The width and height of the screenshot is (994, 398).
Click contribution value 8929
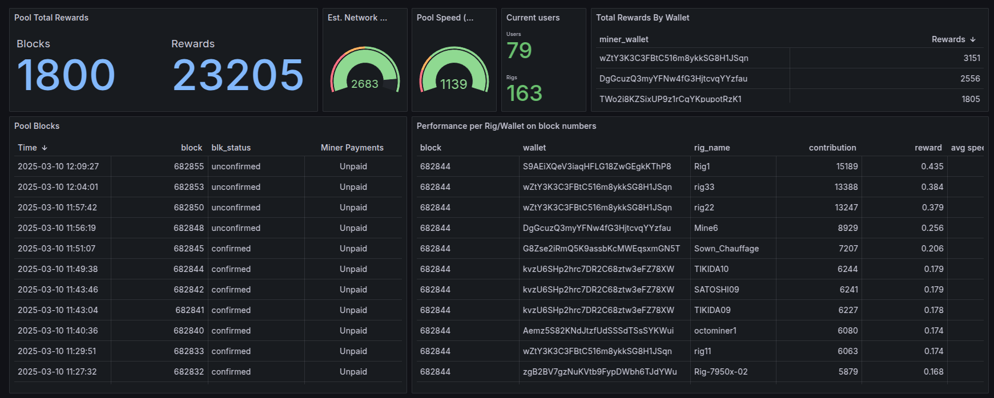[x=848, y=228]
